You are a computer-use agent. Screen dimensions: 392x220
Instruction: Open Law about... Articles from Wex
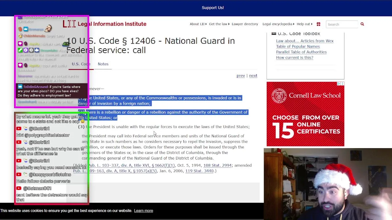coord(305,41)
